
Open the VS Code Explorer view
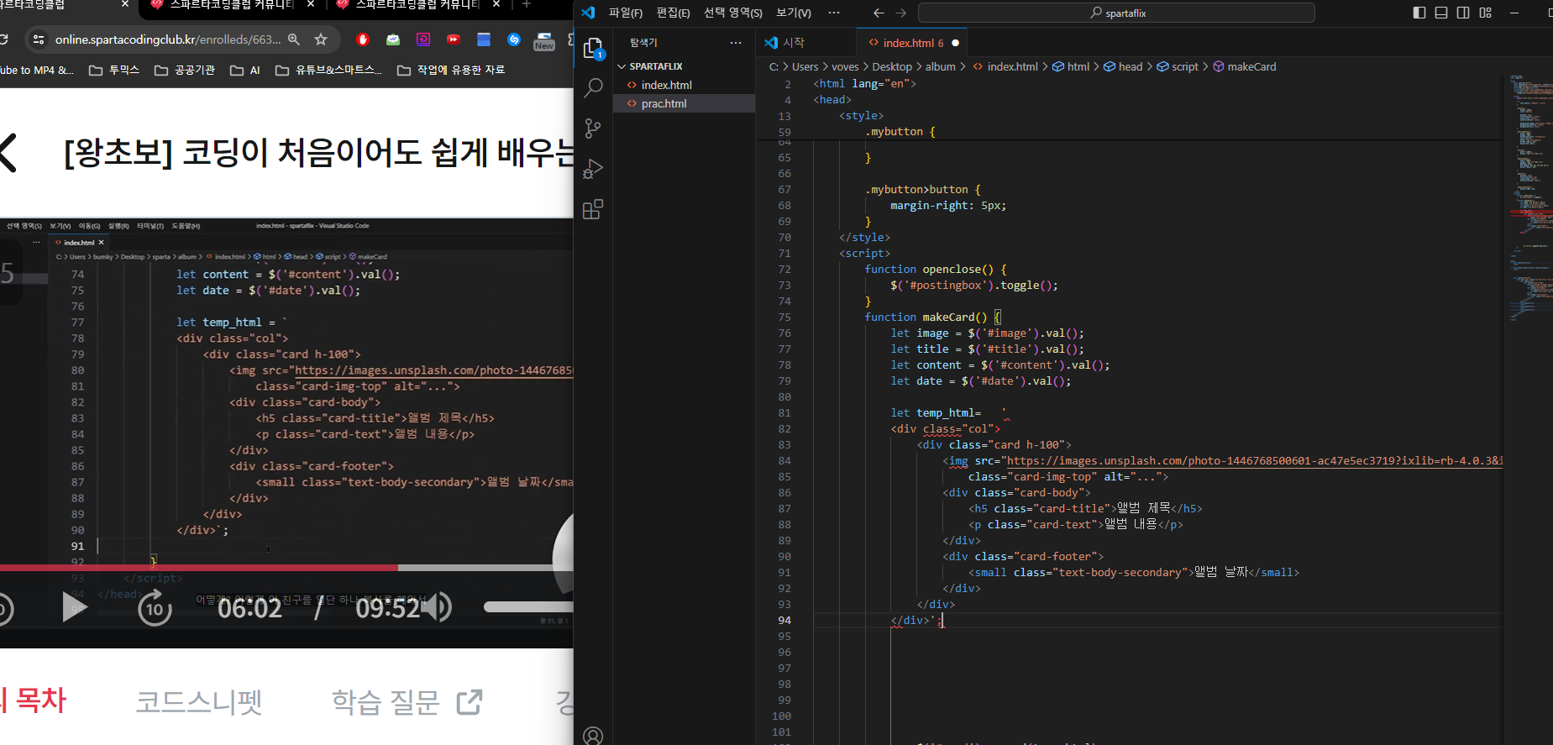tap(593, 48)
